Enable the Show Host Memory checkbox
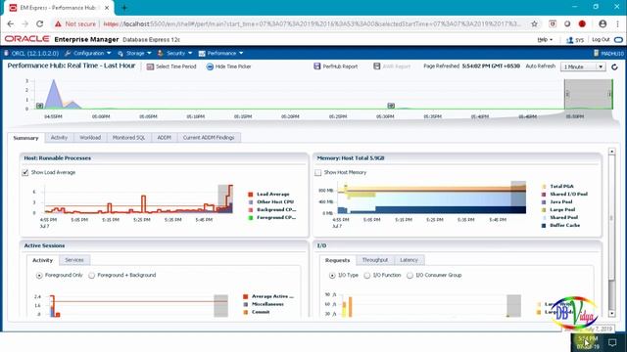The width and height of the screenshot is (627, 352). [x=317, y=172]
